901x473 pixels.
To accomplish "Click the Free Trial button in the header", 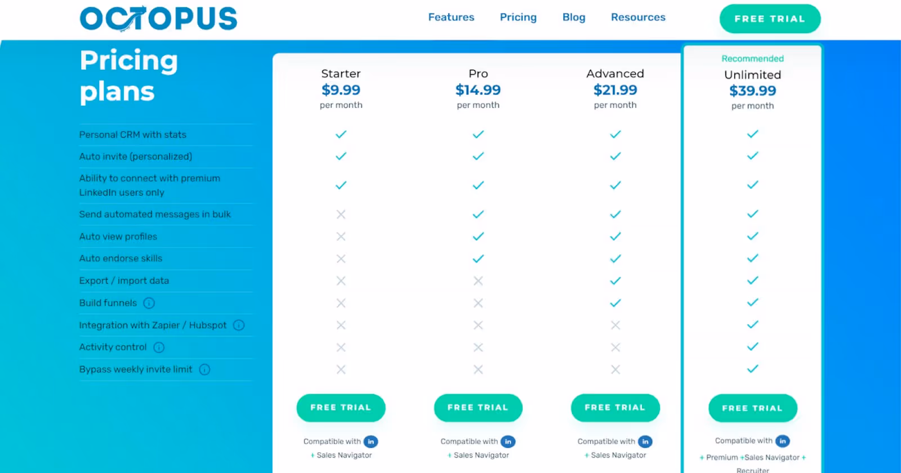I will [x=770, y=19].
